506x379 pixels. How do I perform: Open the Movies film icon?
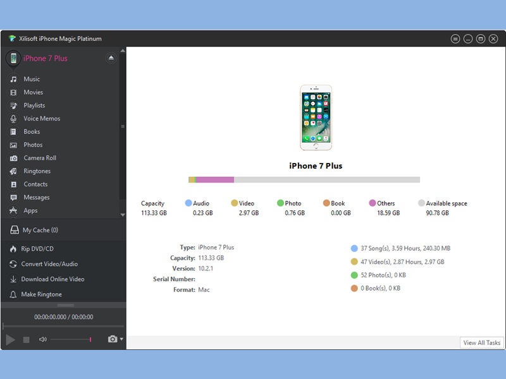point(13,92)
